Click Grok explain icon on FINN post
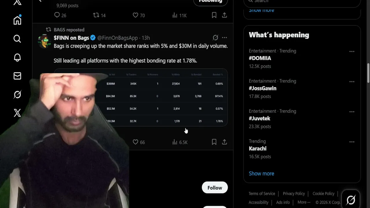Screen dimensions: 370x208 click(x=215, y=38)
